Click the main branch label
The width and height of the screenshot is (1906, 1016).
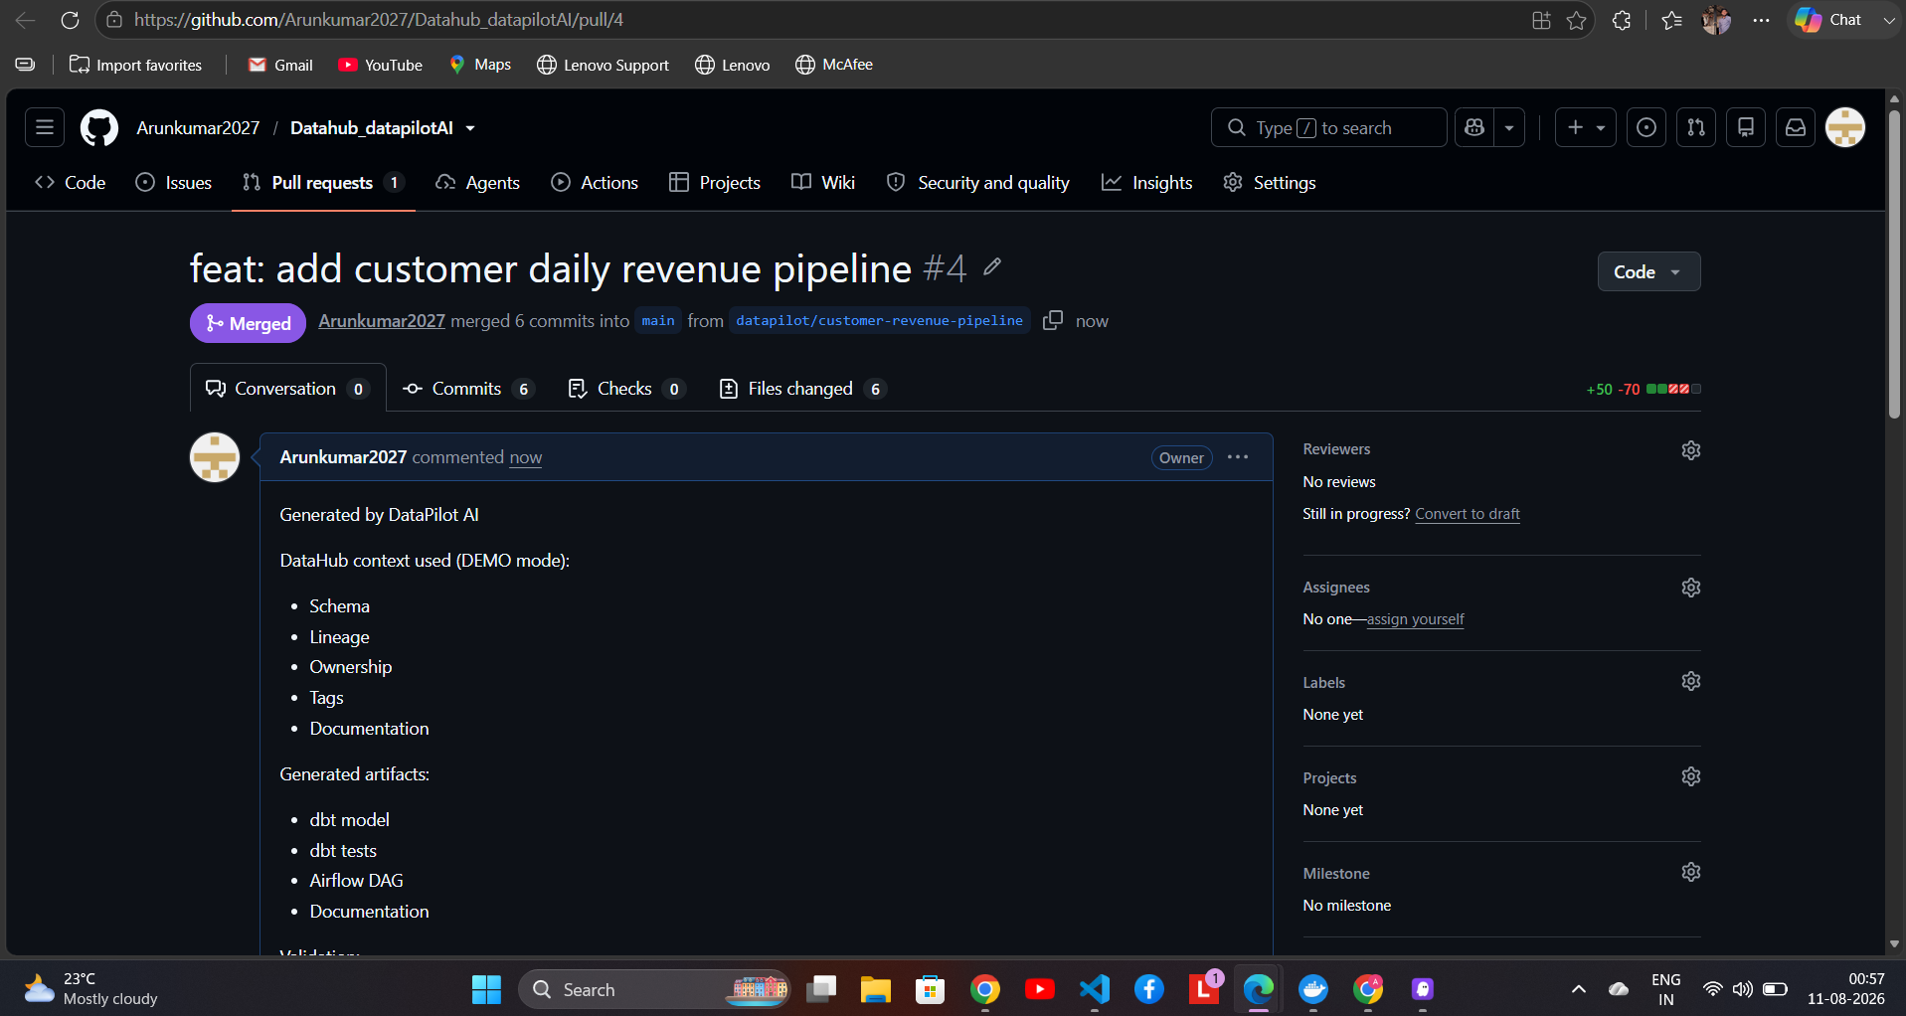(658, 320)
